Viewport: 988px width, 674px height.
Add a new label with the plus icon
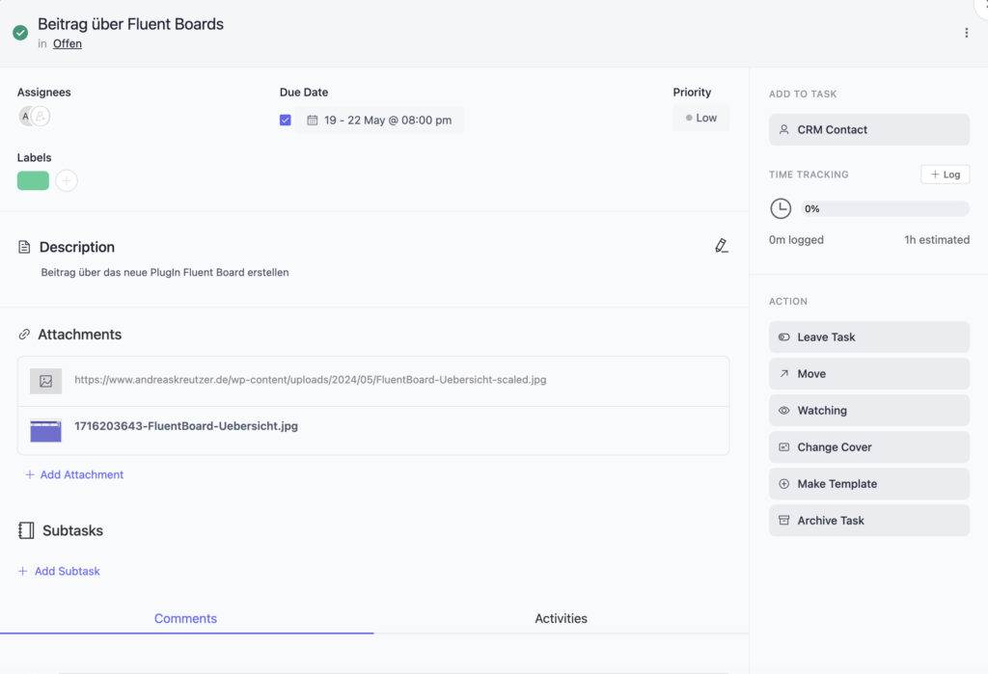[67, 180]
